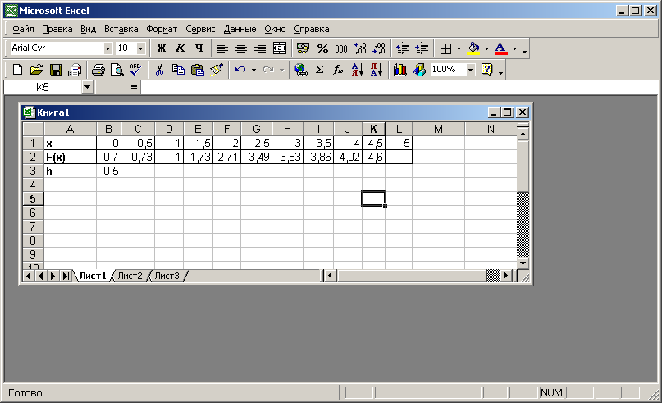The image size is (662, 403).
Task: Click the horizontal scrollbar right arrow
Action: point(506,276)
